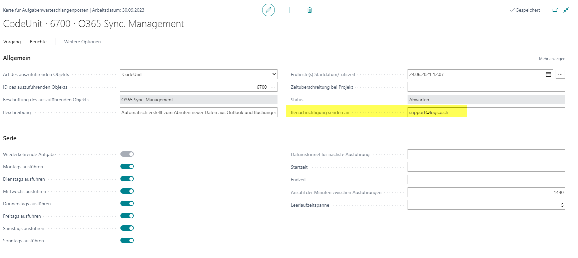Click the Anzahl der Minuten field showing 1440
Viewport: 578px width, 258px height.
[x=486, y=192]
